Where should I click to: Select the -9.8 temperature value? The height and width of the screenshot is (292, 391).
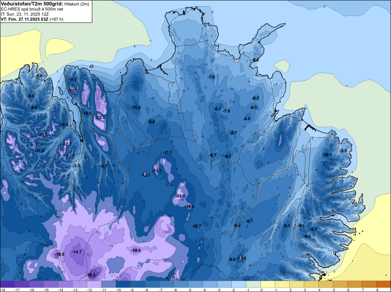coord(34,107)
